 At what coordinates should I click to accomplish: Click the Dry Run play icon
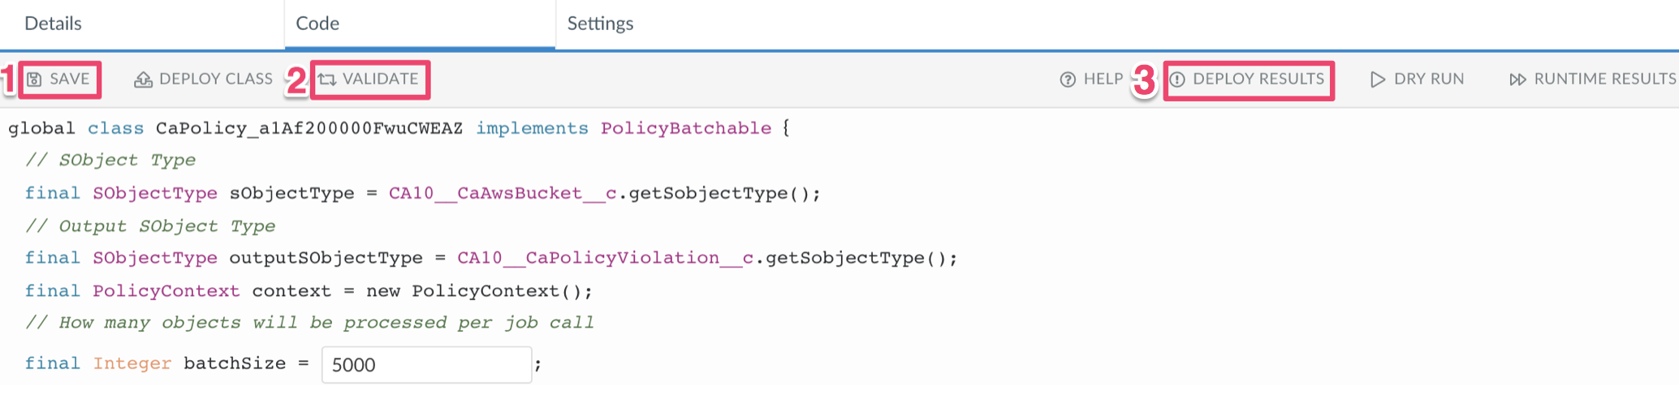[1377, 79]
